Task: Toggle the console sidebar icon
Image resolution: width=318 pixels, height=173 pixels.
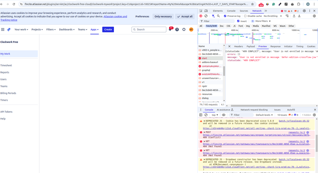Action: (201, 115)
